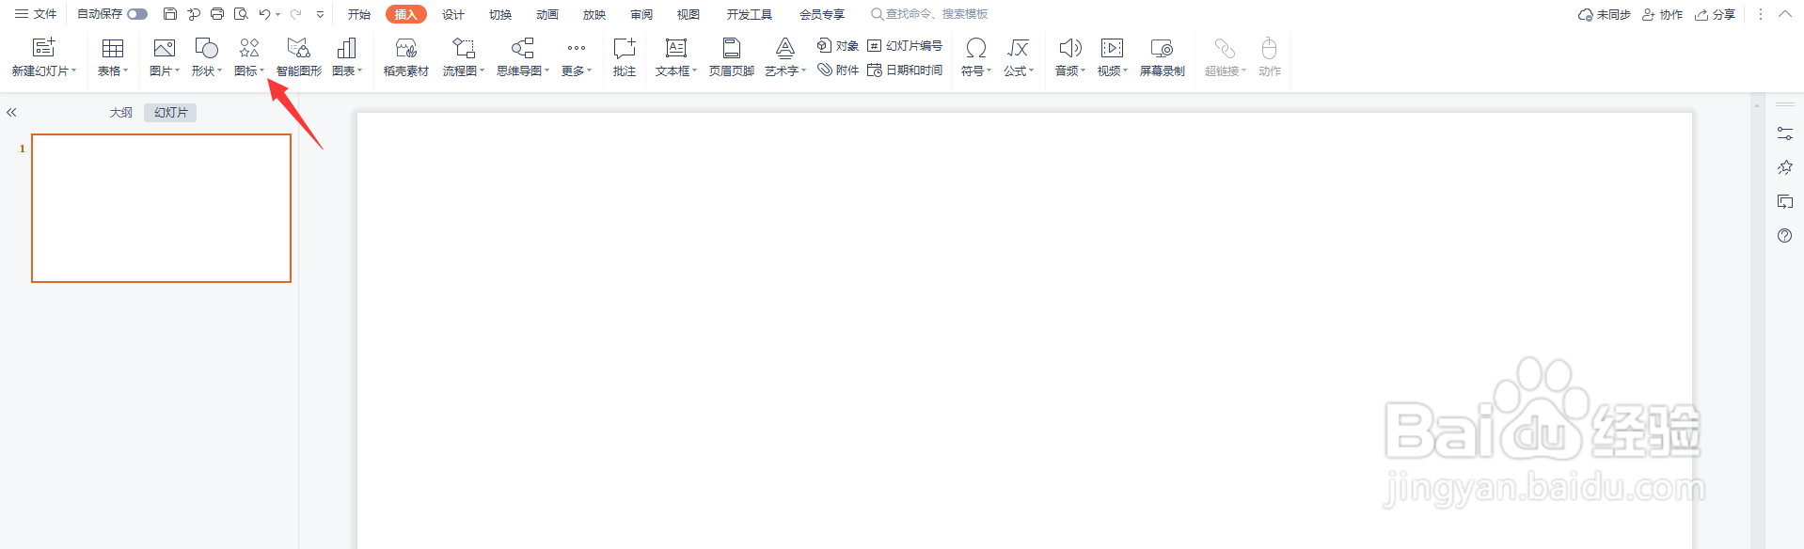This screenshot has height=549, width=1804.
Task: Insert a table with 表格 icon
Action: pyautogui.click(x=113, y=48)
